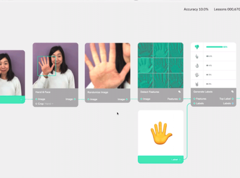Click the Lessons counter at top
Screen dimensions: 240x178
point(227,9)
